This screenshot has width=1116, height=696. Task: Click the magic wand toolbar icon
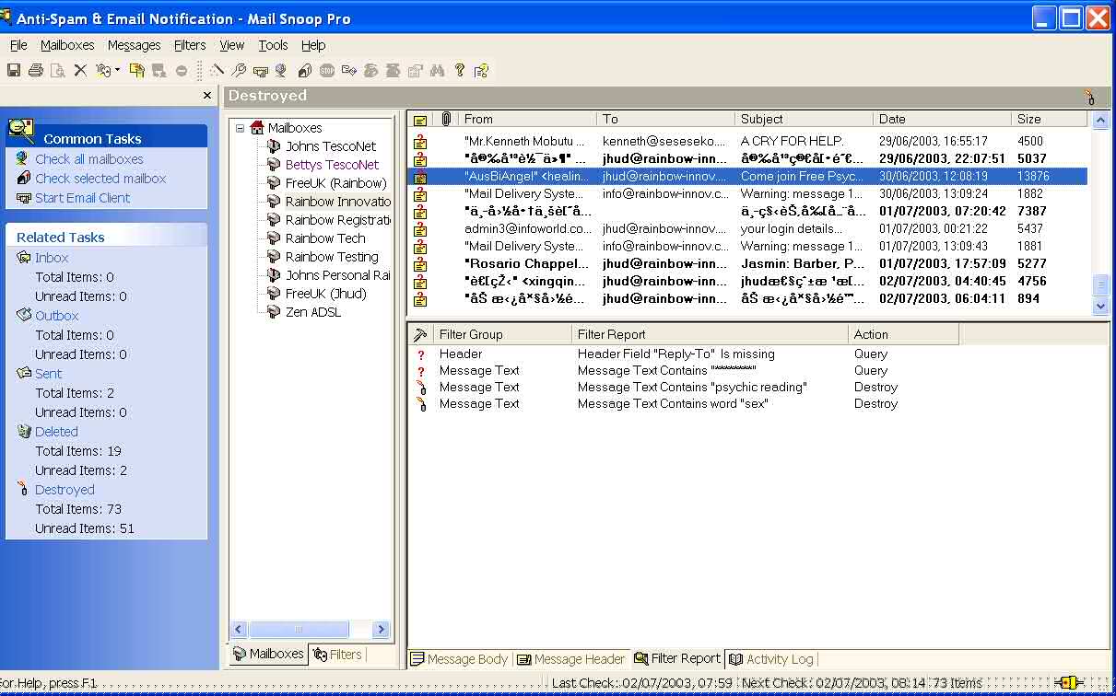[217, 70]
